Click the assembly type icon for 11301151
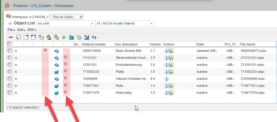 [x=57, y=65]
